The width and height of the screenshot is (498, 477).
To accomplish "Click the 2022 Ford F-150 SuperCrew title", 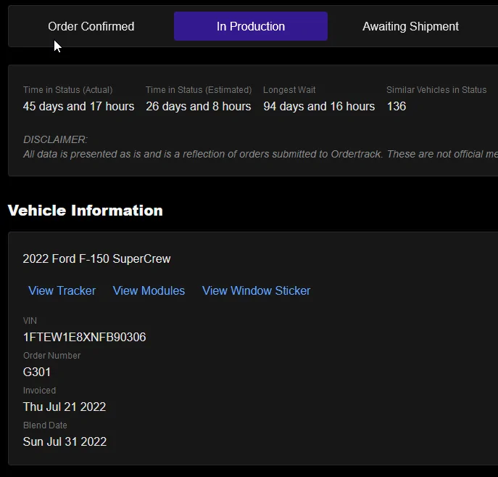I will (x=96, y=259).
